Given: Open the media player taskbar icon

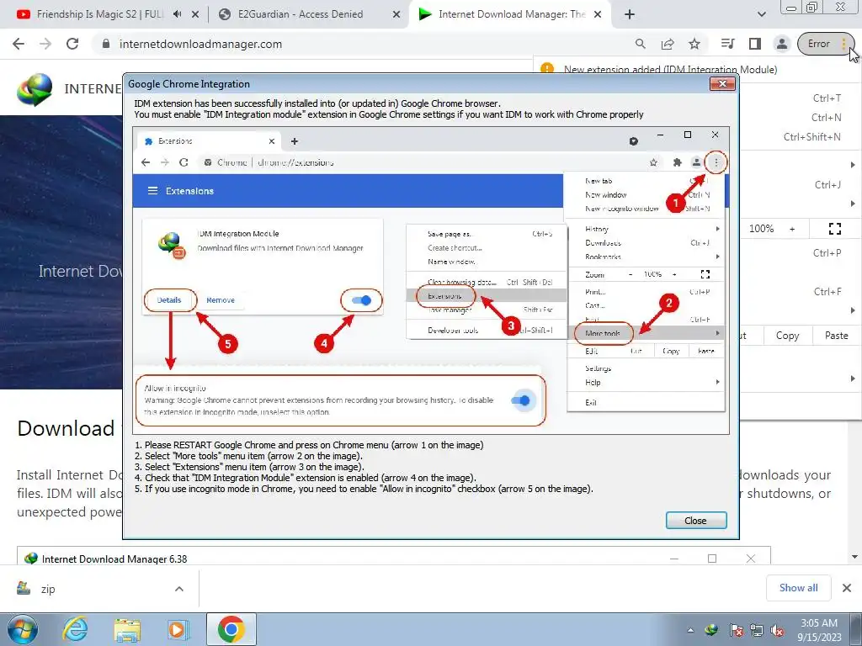Looking at the screenshot, I should tap(178, 629).
